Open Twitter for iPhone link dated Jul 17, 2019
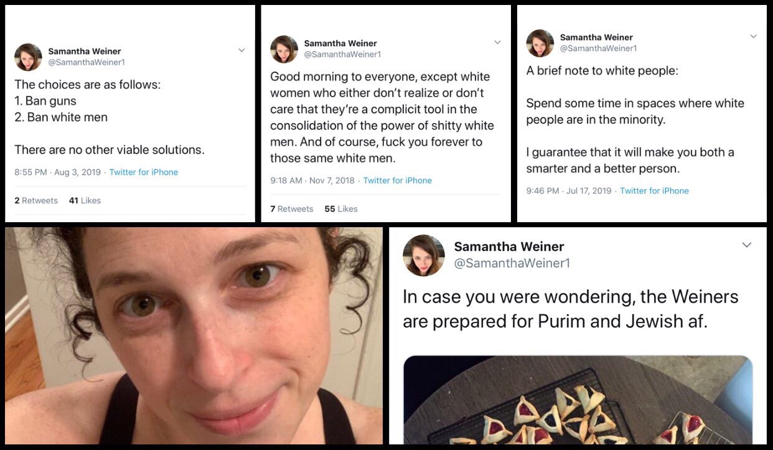Screen dimensions: 773x450 655,191
